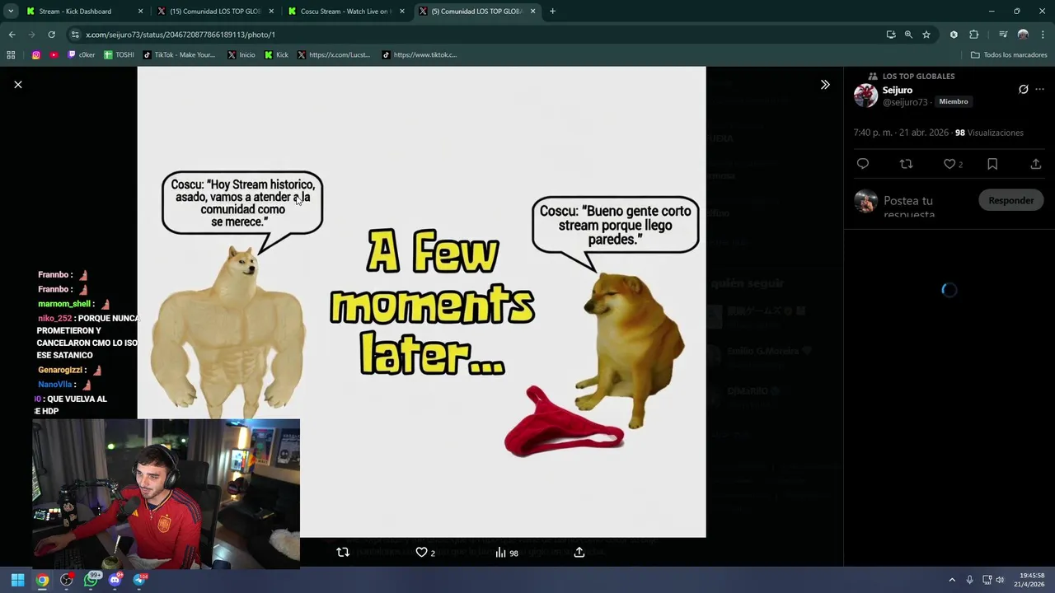Screen dimensions: 1055x593
Task: Close the photo viewer with the X icon
Action: coord(18,85)
